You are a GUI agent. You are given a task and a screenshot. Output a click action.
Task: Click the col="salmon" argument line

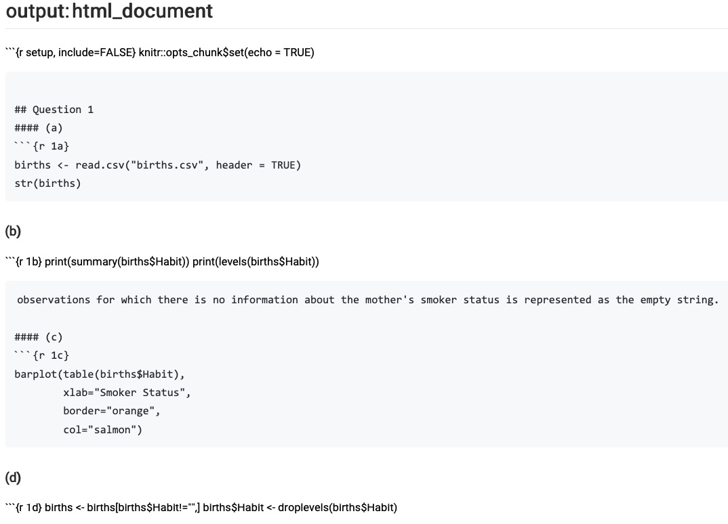pos(103,430)
